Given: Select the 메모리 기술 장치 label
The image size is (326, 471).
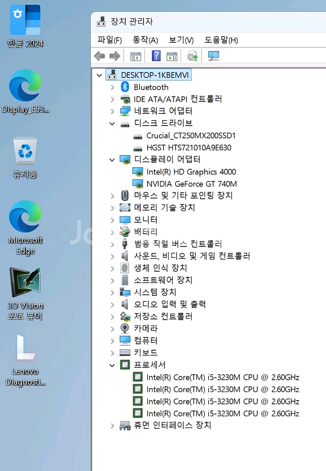Looking at the screenshot, I should [164, 207].
